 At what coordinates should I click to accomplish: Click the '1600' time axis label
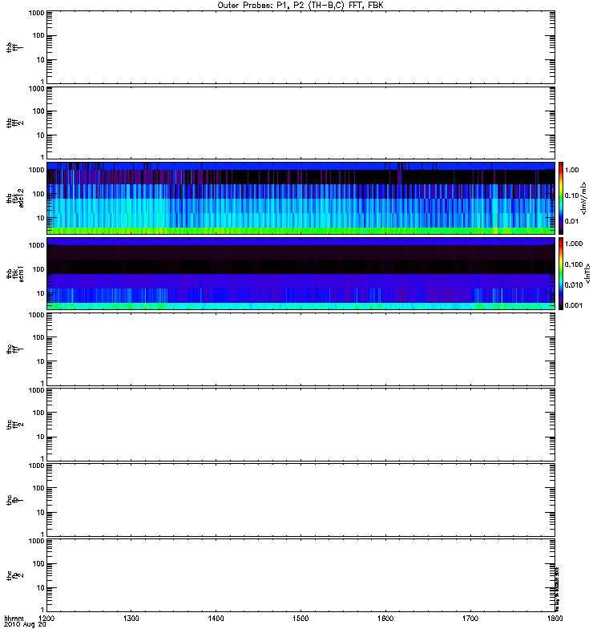click(385, 619)
